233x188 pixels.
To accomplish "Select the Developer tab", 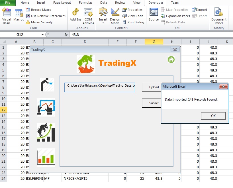I will coord(156,3).
